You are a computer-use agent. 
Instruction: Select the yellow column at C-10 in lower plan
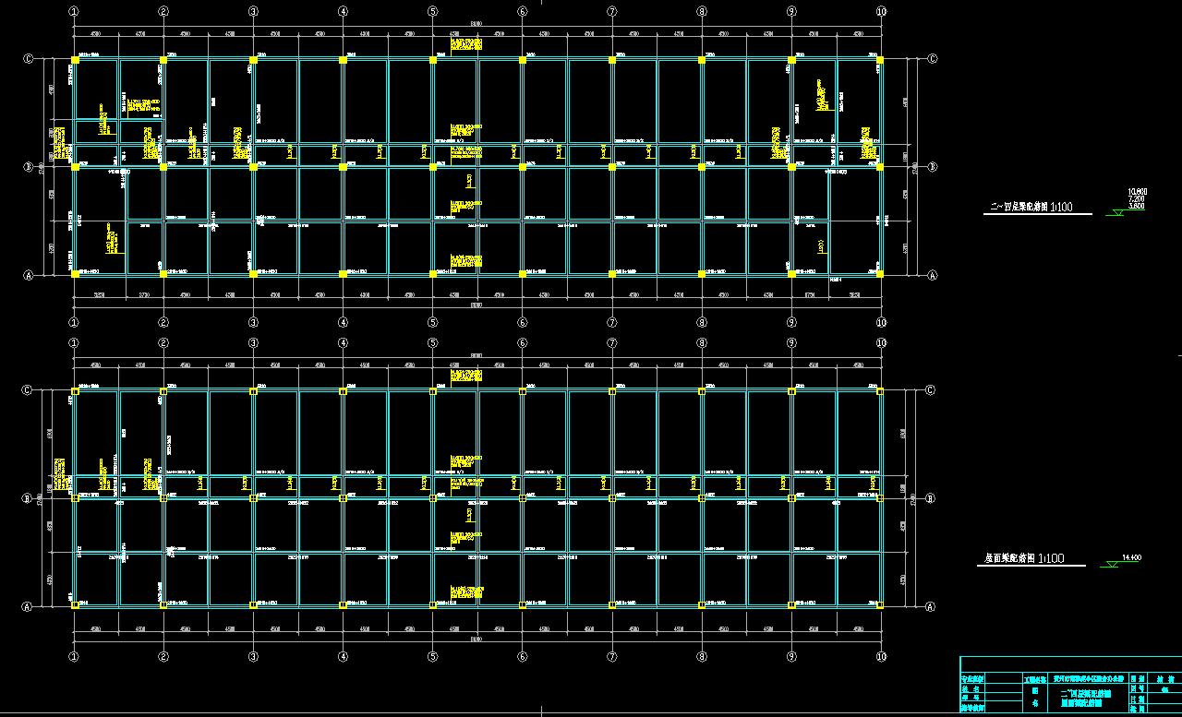tap(880, 391)
